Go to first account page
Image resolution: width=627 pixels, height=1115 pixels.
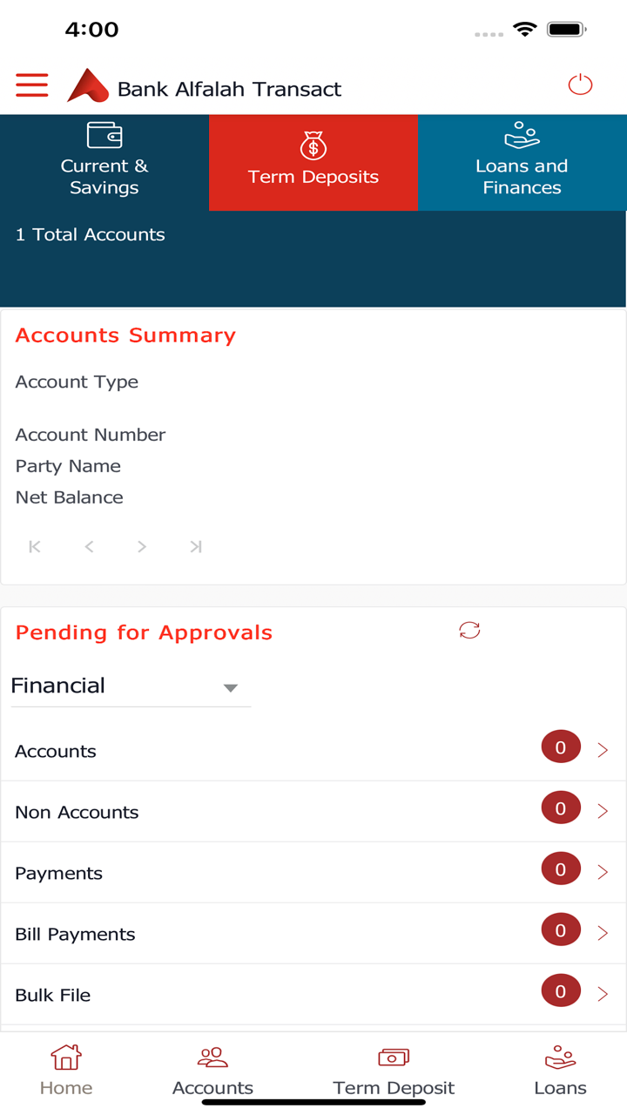(35, 547)
